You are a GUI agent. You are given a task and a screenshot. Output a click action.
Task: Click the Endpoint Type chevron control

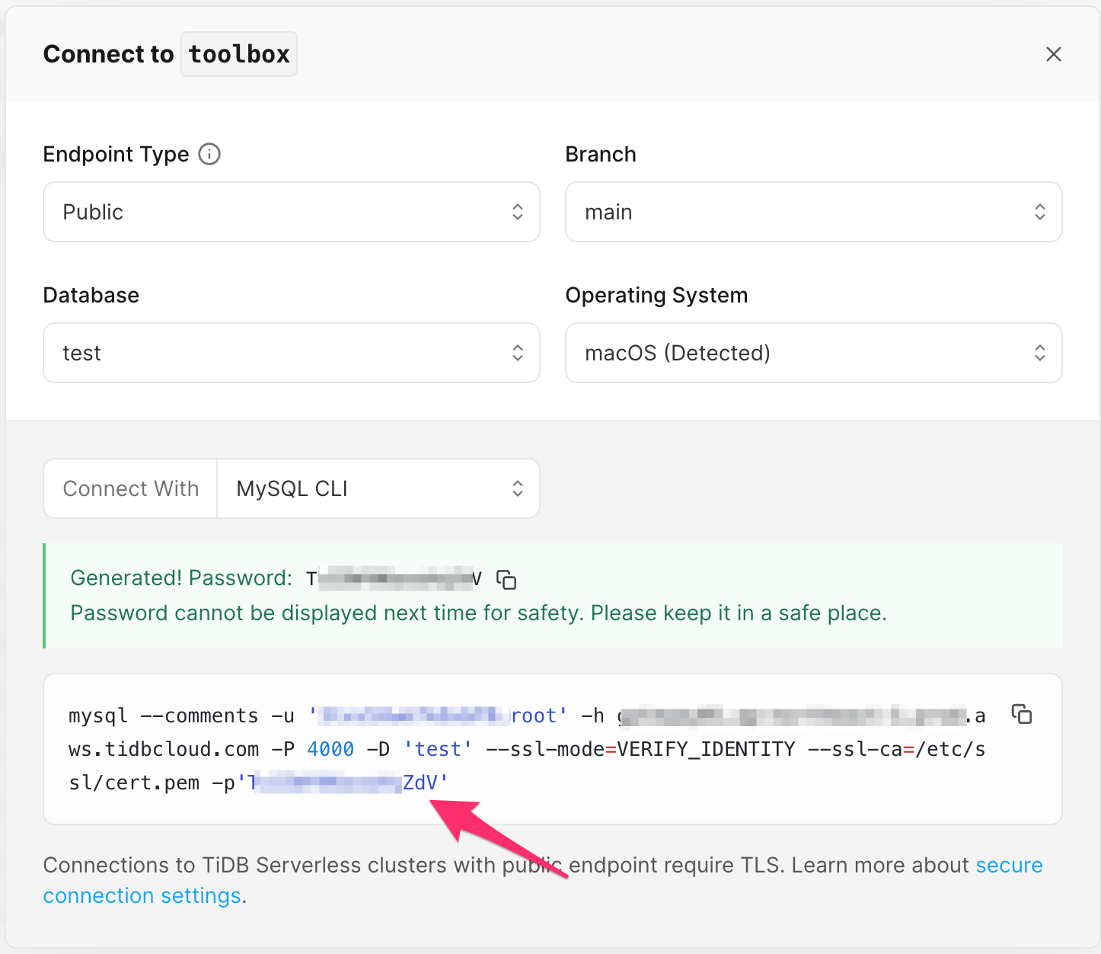coord(518,212)
